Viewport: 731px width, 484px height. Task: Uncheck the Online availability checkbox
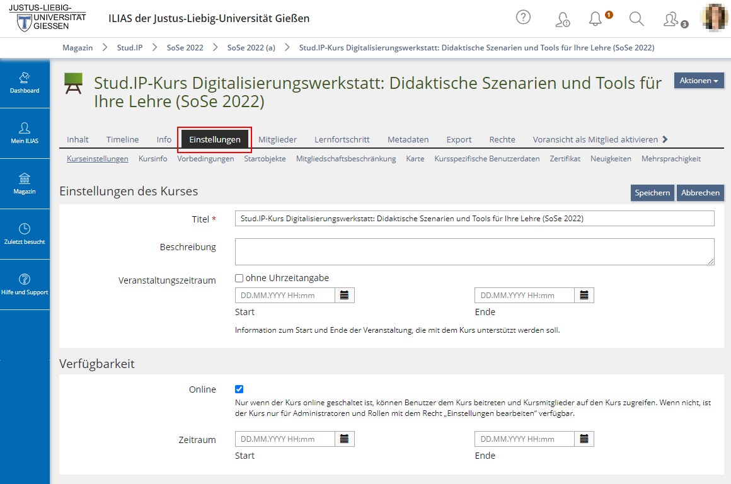tap(239, 389)
